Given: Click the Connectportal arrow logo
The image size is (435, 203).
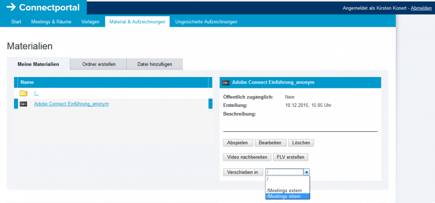Looking at the screenshot, I should (11, 8).
